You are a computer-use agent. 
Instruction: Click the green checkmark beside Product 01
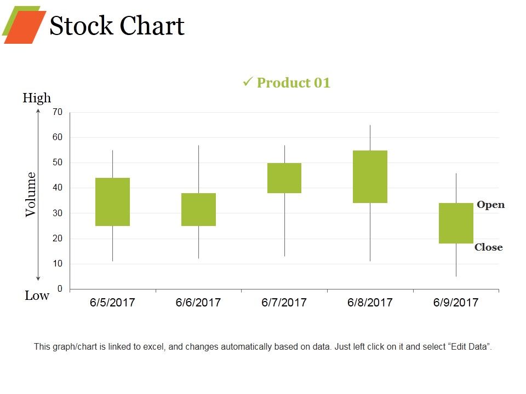pos(248,82)
